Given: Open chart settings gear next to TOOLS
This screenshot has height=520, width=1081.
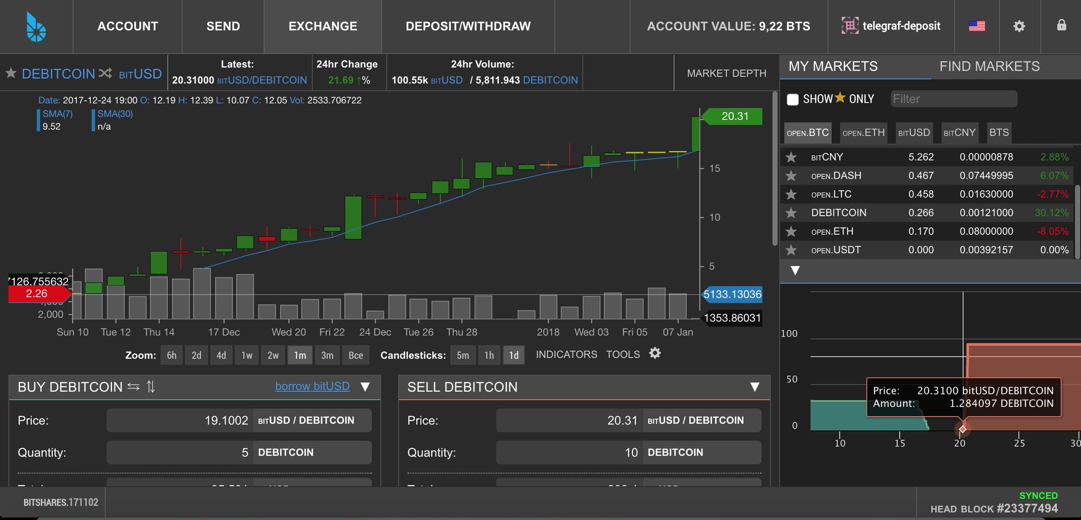Looking at the screenshot, I should (x=655, y=353).
